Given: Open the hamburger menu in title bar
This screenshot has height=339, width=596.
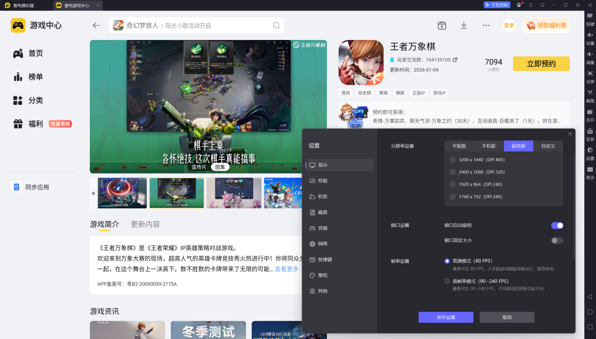Looking at the screenshot, I should 531,5.
